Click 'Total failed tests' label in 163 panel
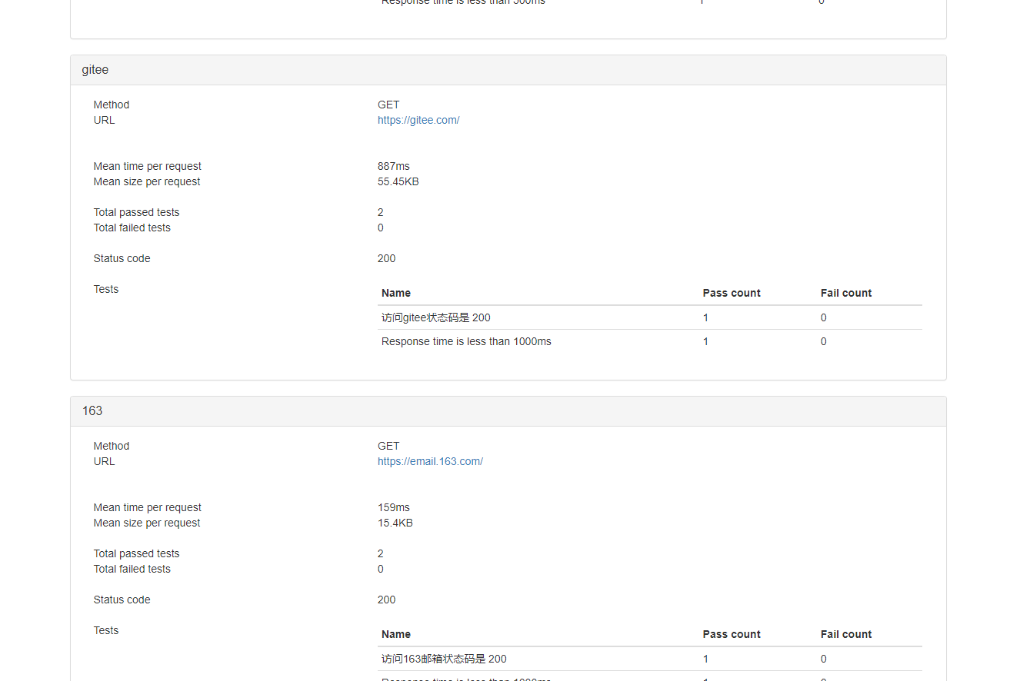 (132, 569)
